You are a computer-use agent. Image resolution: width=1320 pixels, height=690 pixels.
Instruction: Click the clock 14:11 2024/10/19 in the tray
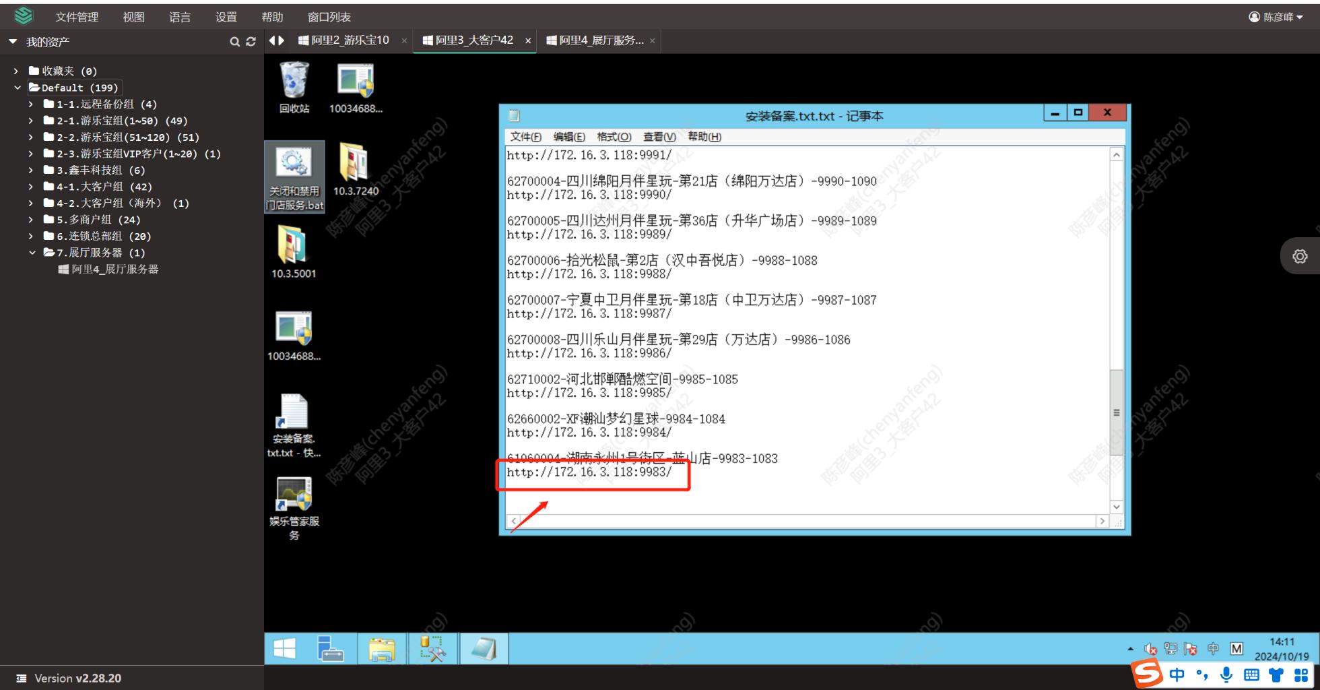click(1282, 649)
